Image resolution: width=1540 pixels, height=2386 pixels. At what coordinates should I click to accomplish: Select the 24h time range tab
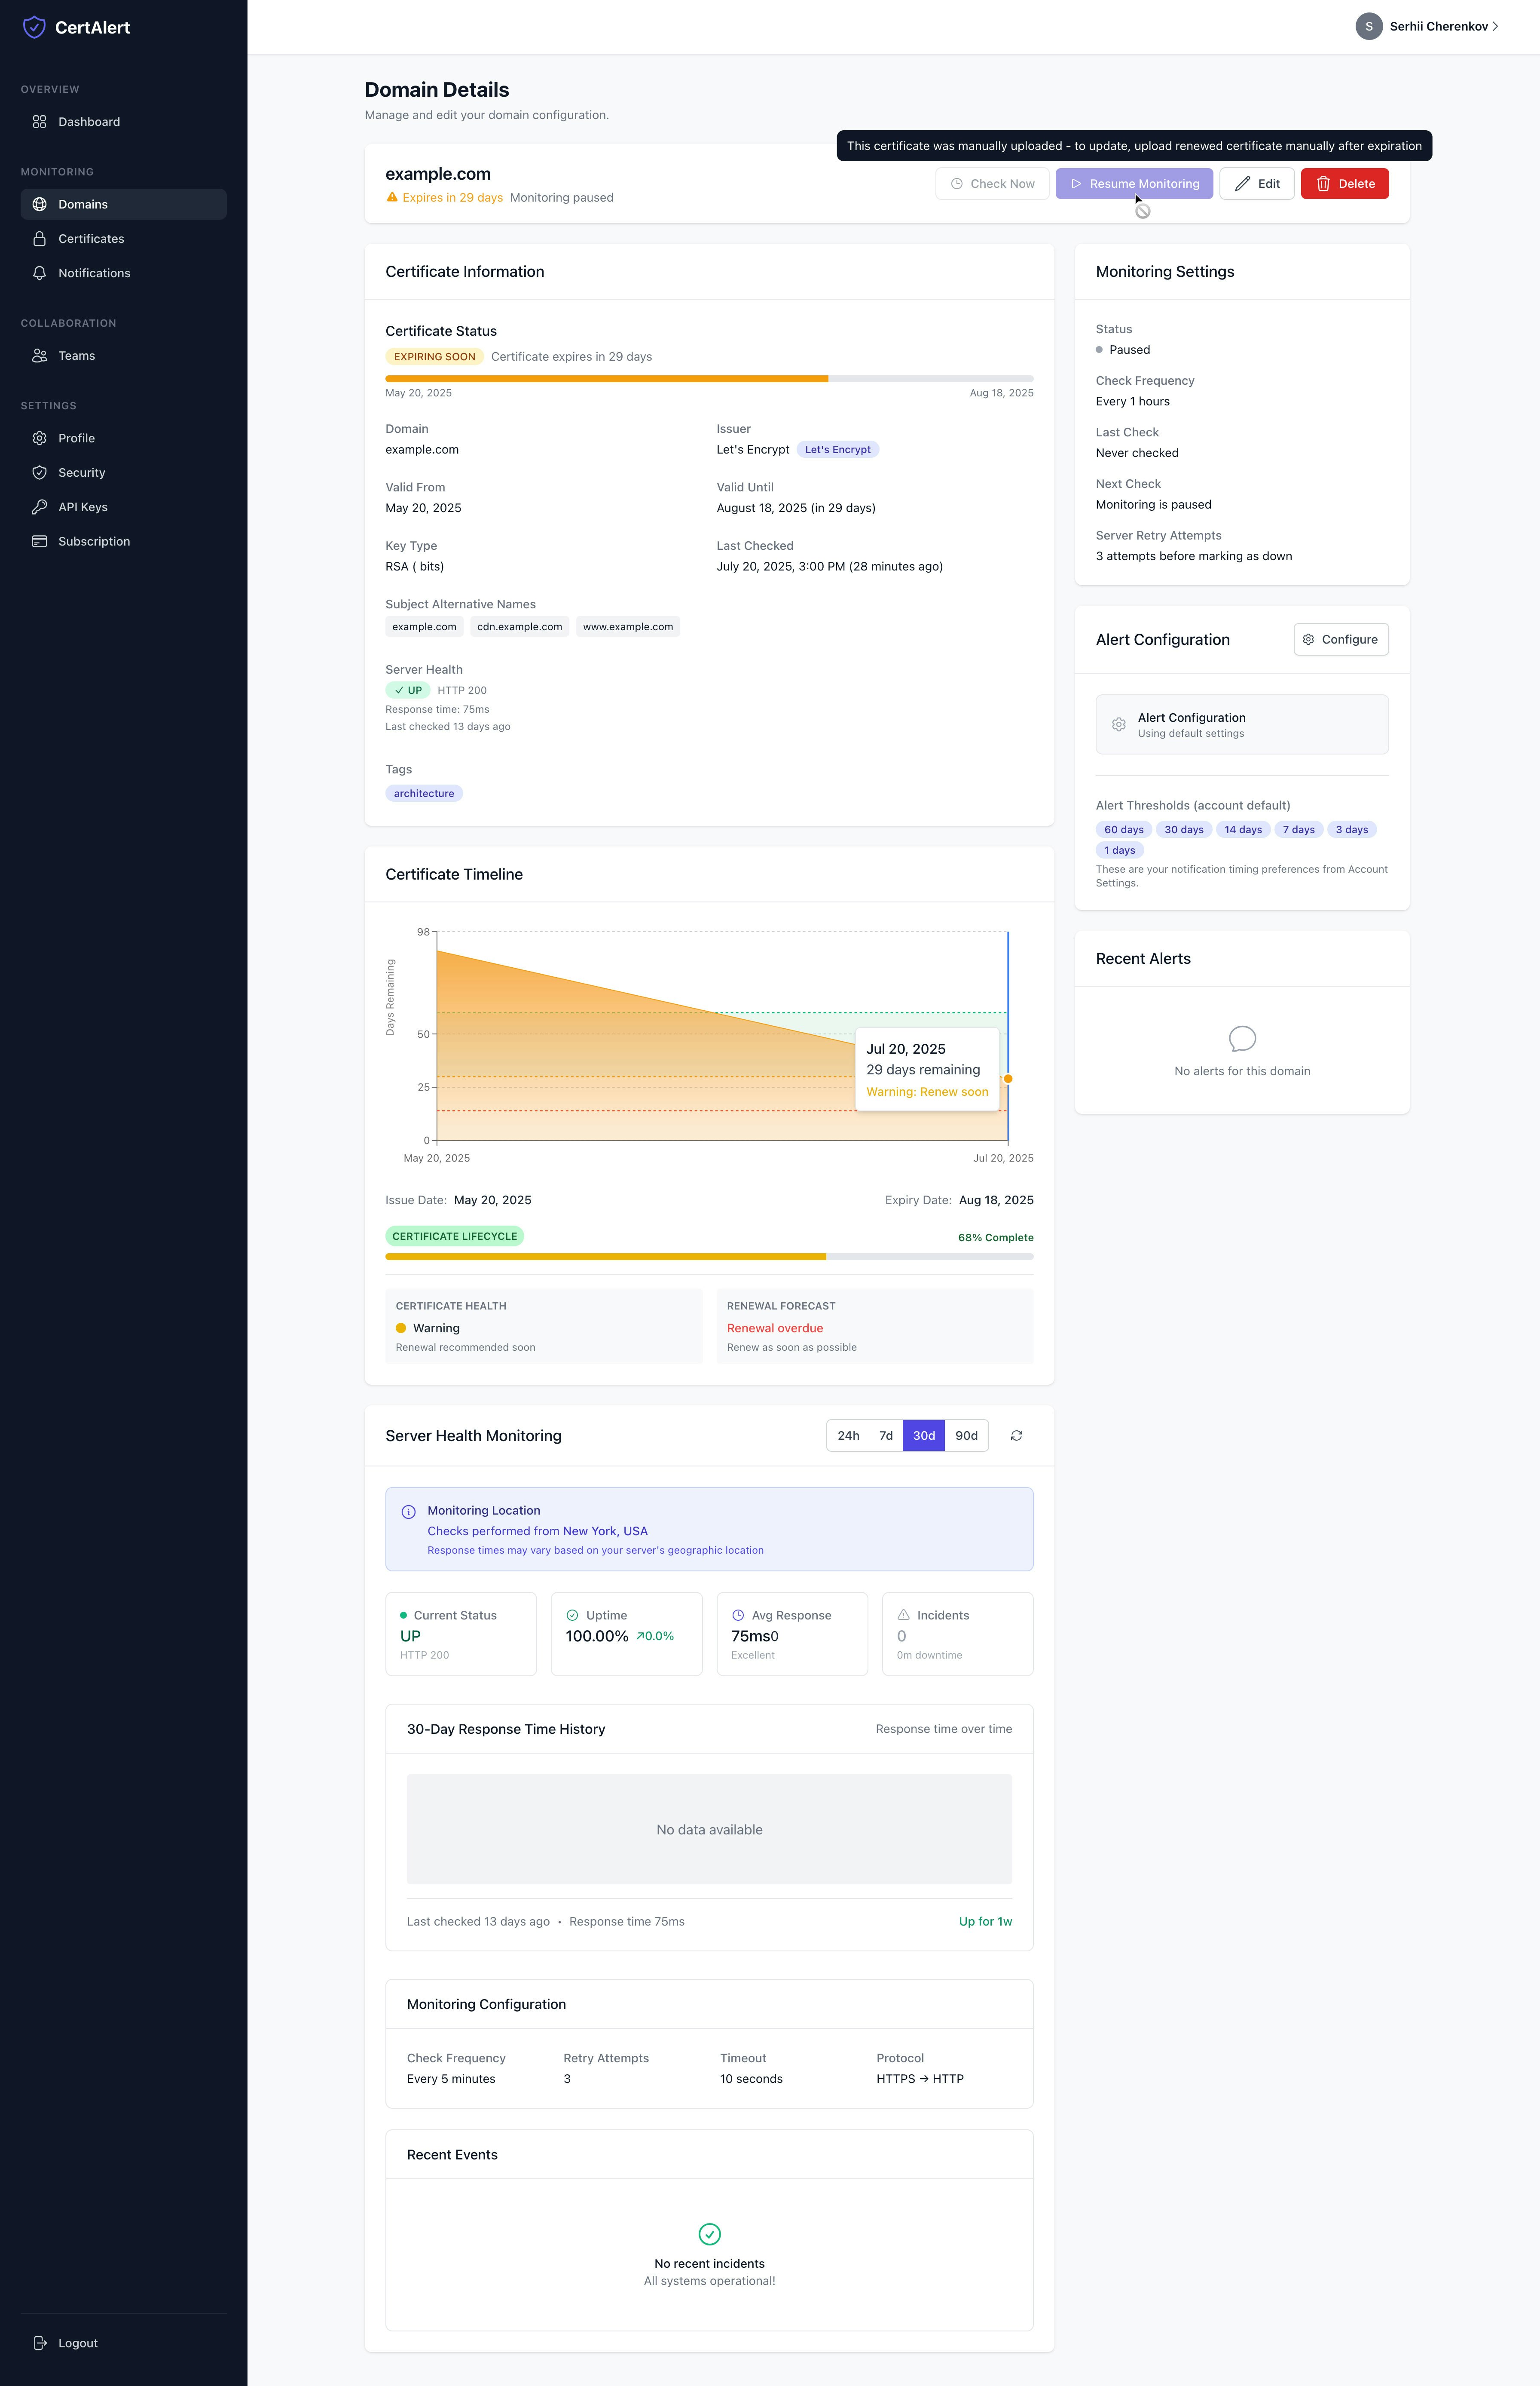click(x=848, y=1435)
